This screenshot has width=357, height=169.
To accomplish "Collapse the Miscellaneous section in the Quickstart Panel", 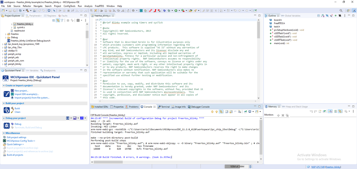I will coord(4,133).
